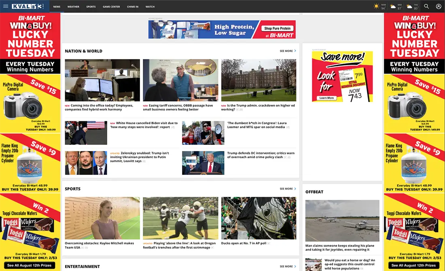Read man claims someone stealing his plane story
The width and height of the screenshot is (445, 271).
pyautogui.click(x=340, y=248)
